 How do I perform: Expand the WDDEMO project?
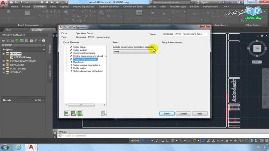click(3, 72)
